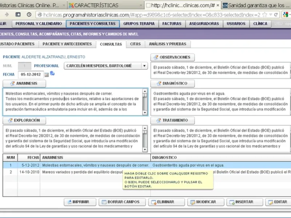Image resolution: width=291 pixels, height=218 pixels.
Task: Open browser bookmarks icon in toolbar
Action: tap(18, 15)
